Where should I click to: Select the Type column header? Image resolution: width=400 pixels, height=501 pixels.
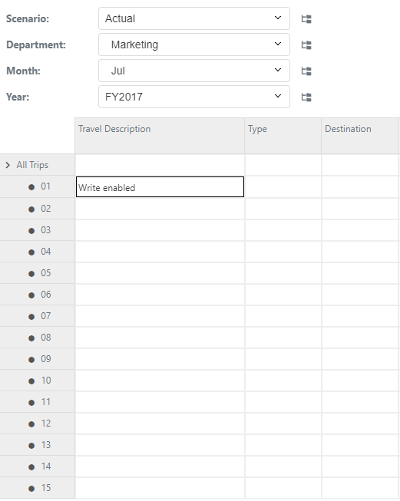[283, 136]
